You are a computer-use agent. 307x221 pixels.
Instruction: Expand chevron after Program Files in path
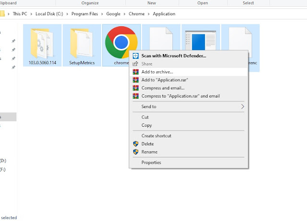click(102, 14)
